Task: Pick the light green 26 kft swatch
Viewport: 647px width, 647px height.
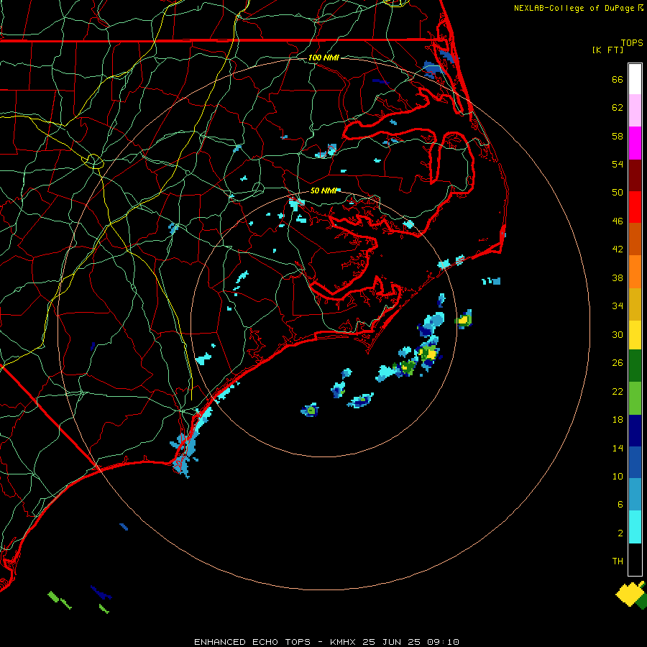Action: point(635,398)
